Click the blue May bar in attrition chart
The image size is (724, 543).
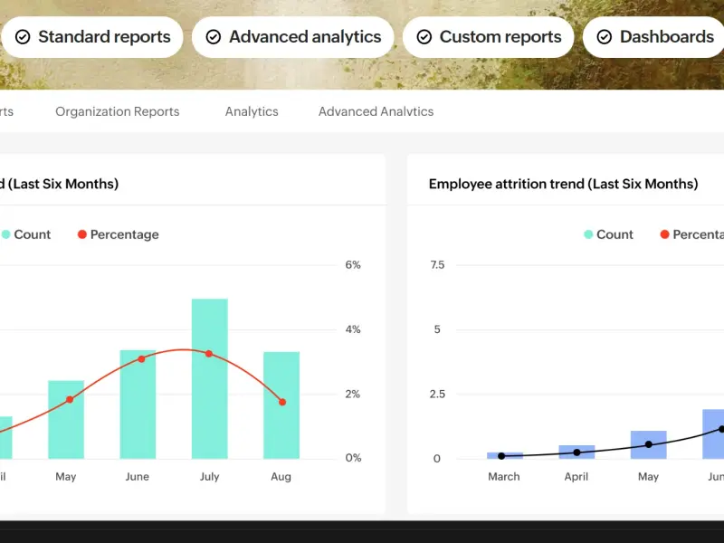pos(648,444)
